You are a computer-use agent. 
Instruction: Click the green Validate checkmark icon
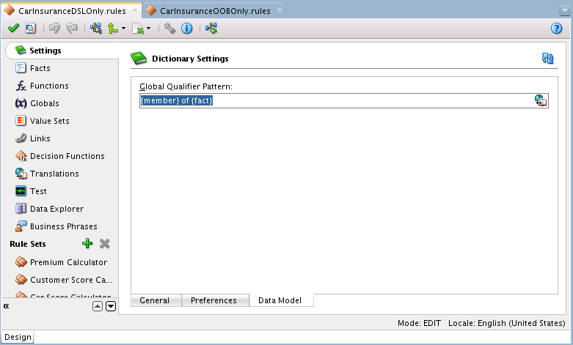(x=13, y=28)
